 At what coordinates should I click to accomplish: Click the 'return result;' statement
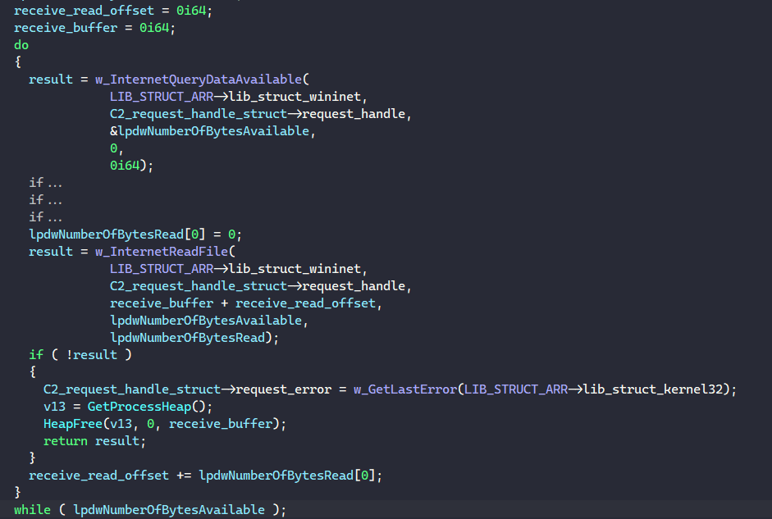94,441
